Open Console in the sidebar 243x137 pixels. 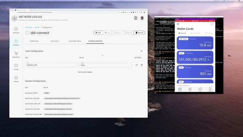[x=16, y=67]
